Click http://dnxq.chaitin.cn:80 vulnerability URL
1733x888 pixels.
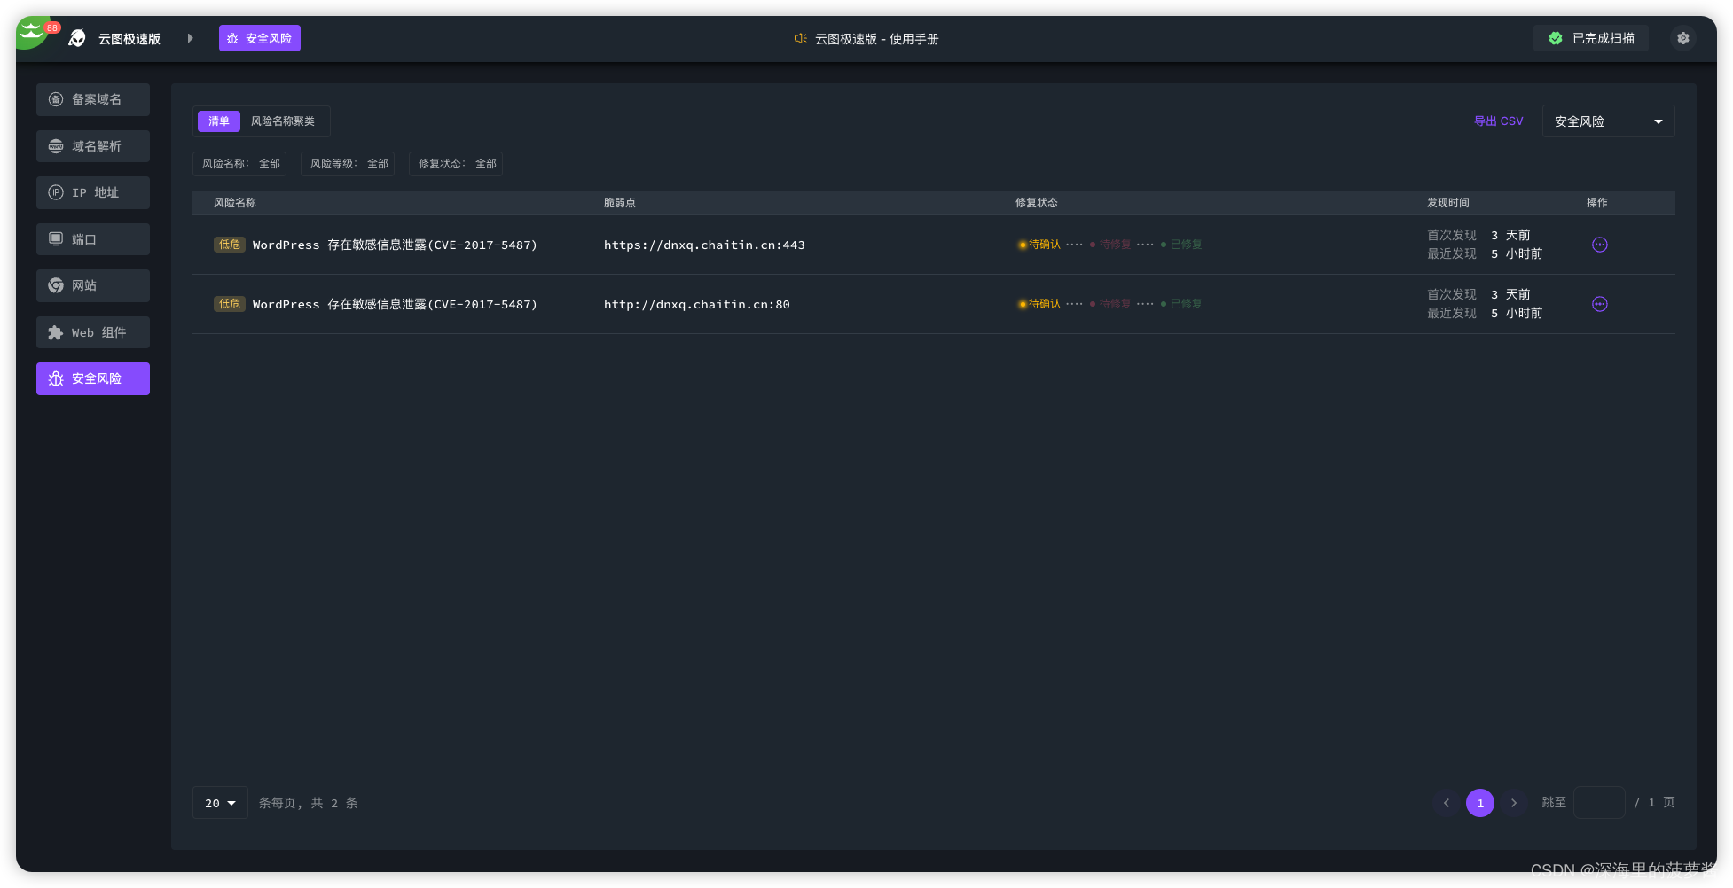coord(696,305)
